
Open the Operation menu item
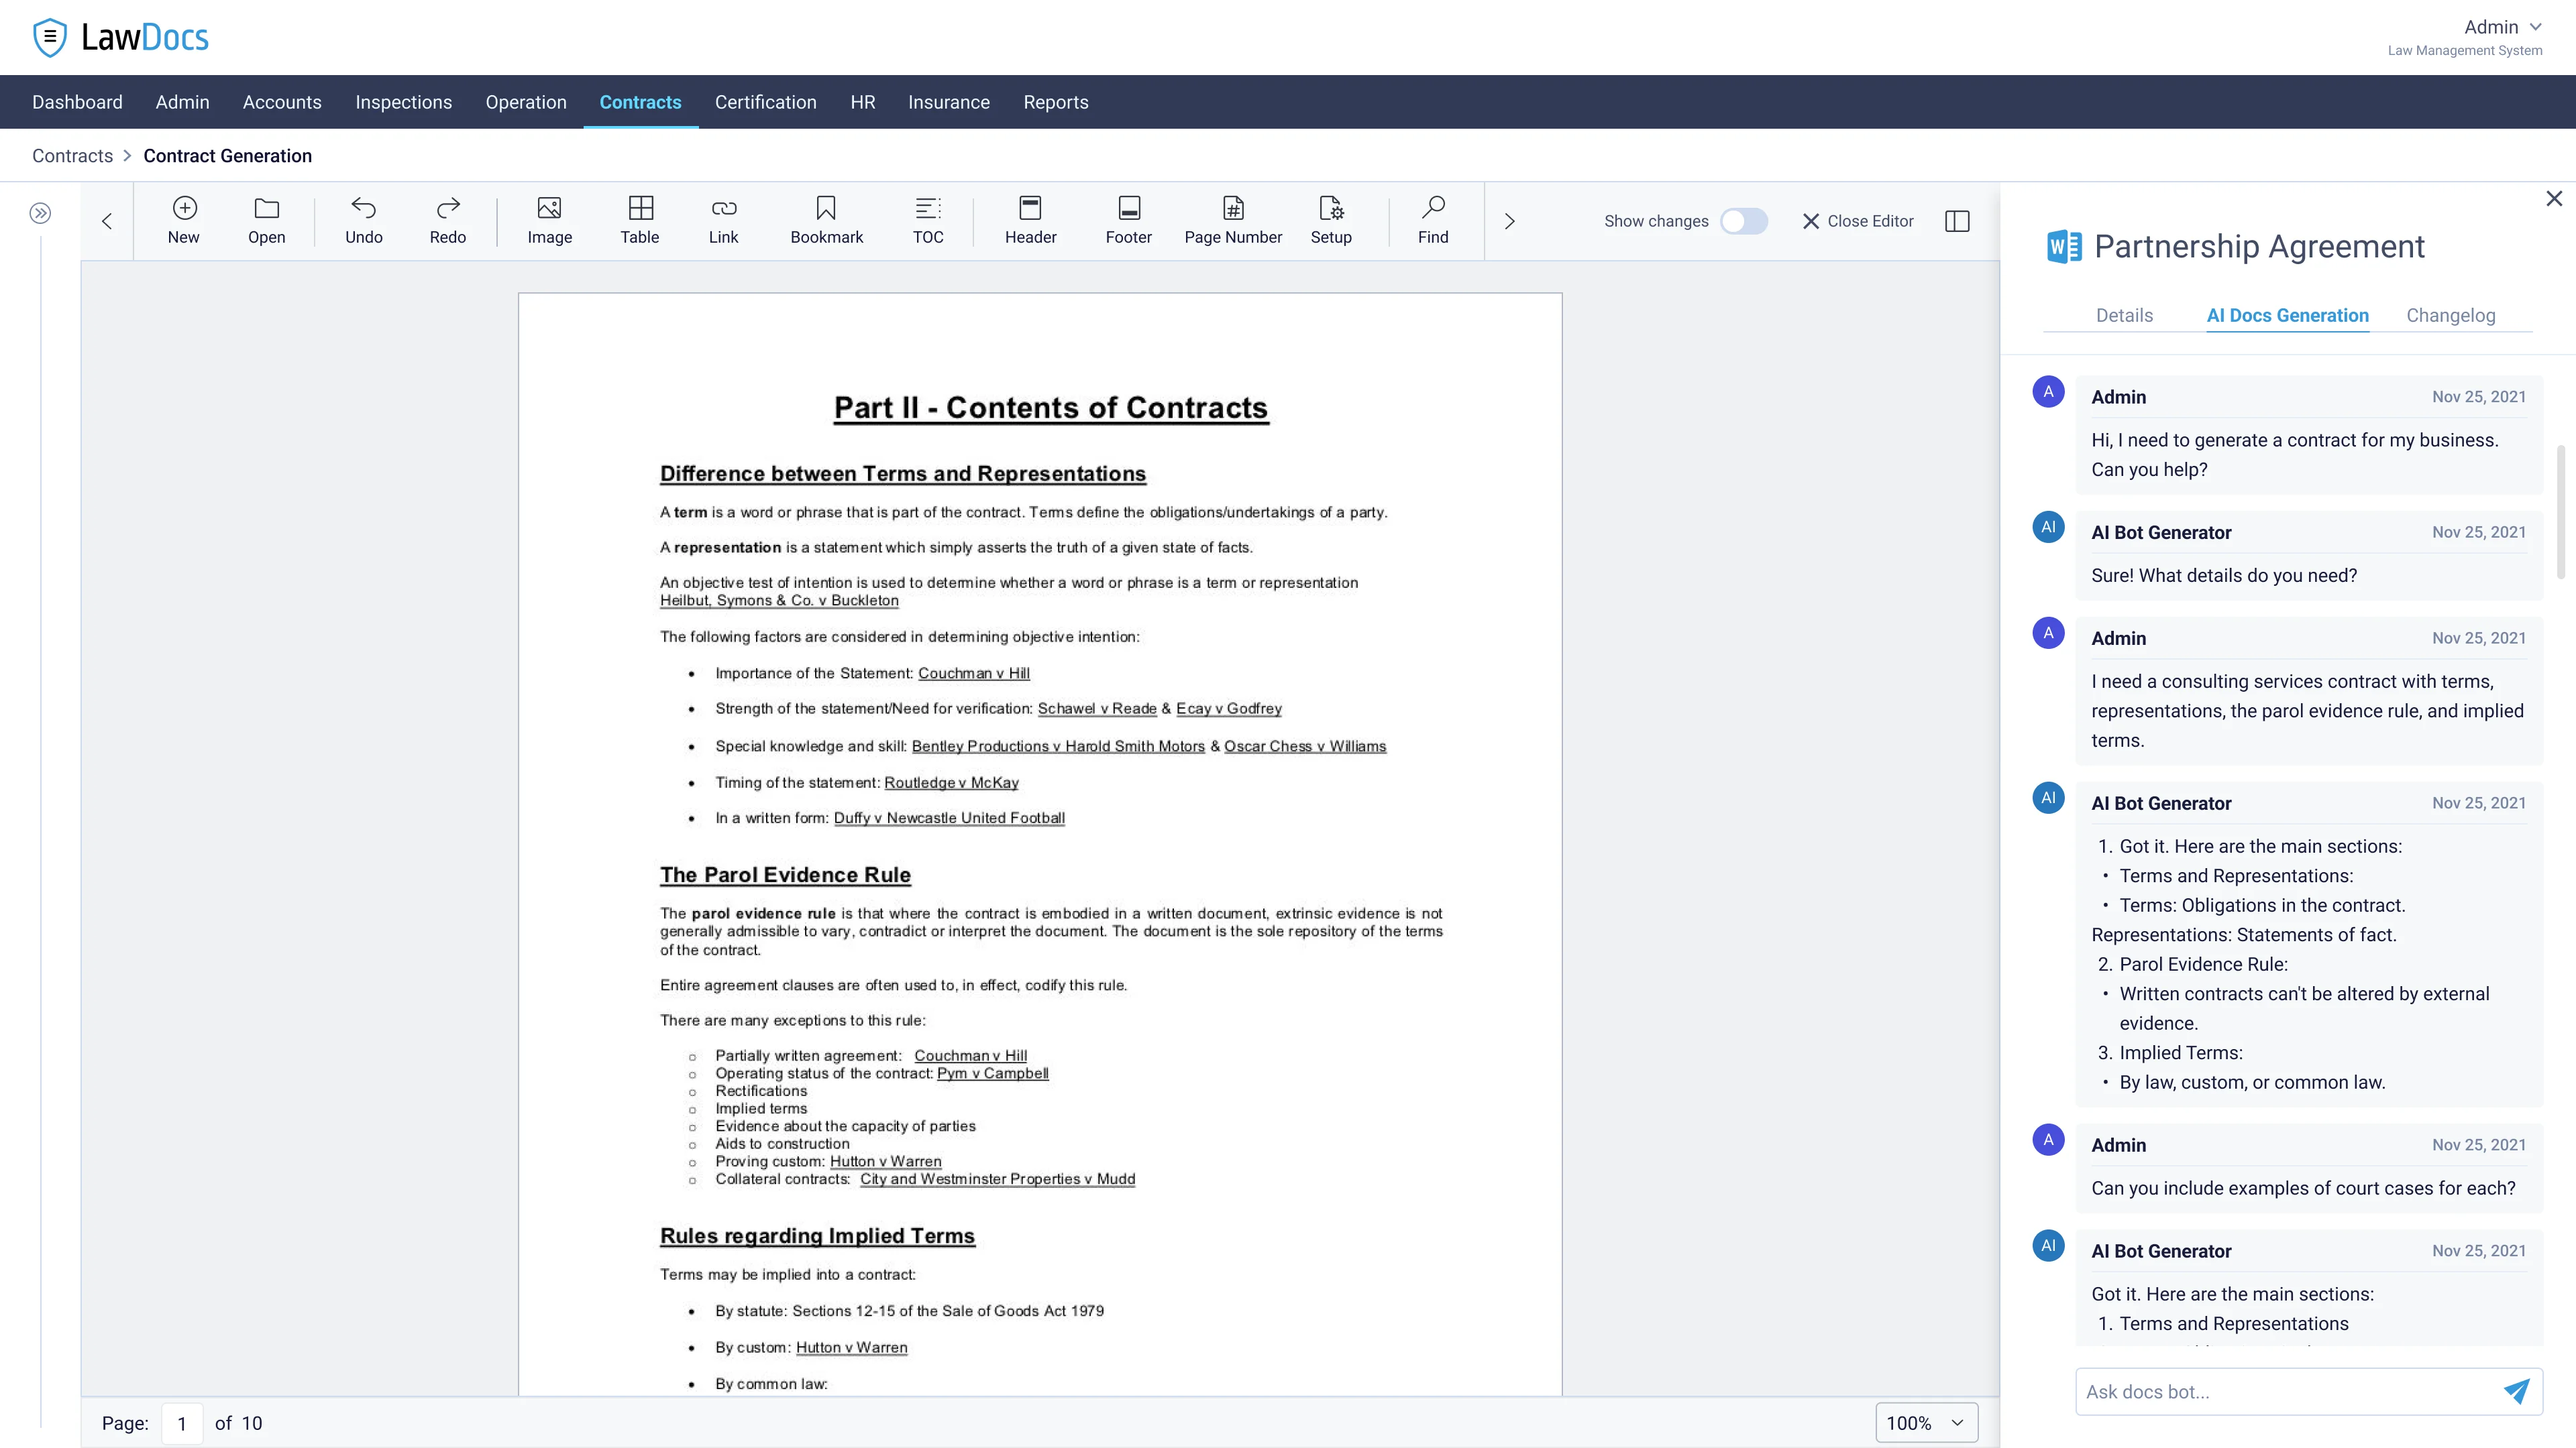coord(526,102)
